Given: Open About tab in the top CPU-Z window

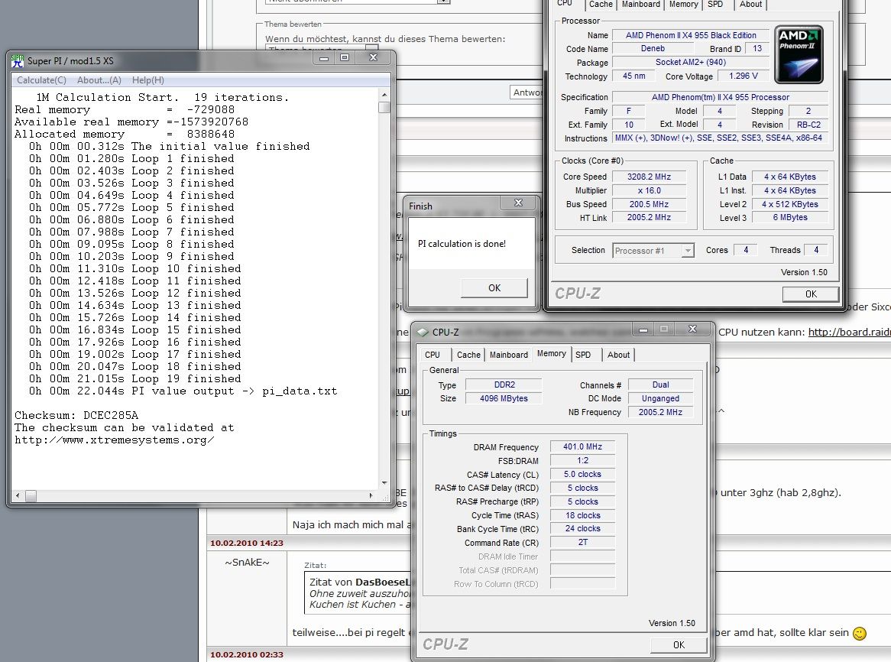Looking at the screenshot, I should point(750,4).
